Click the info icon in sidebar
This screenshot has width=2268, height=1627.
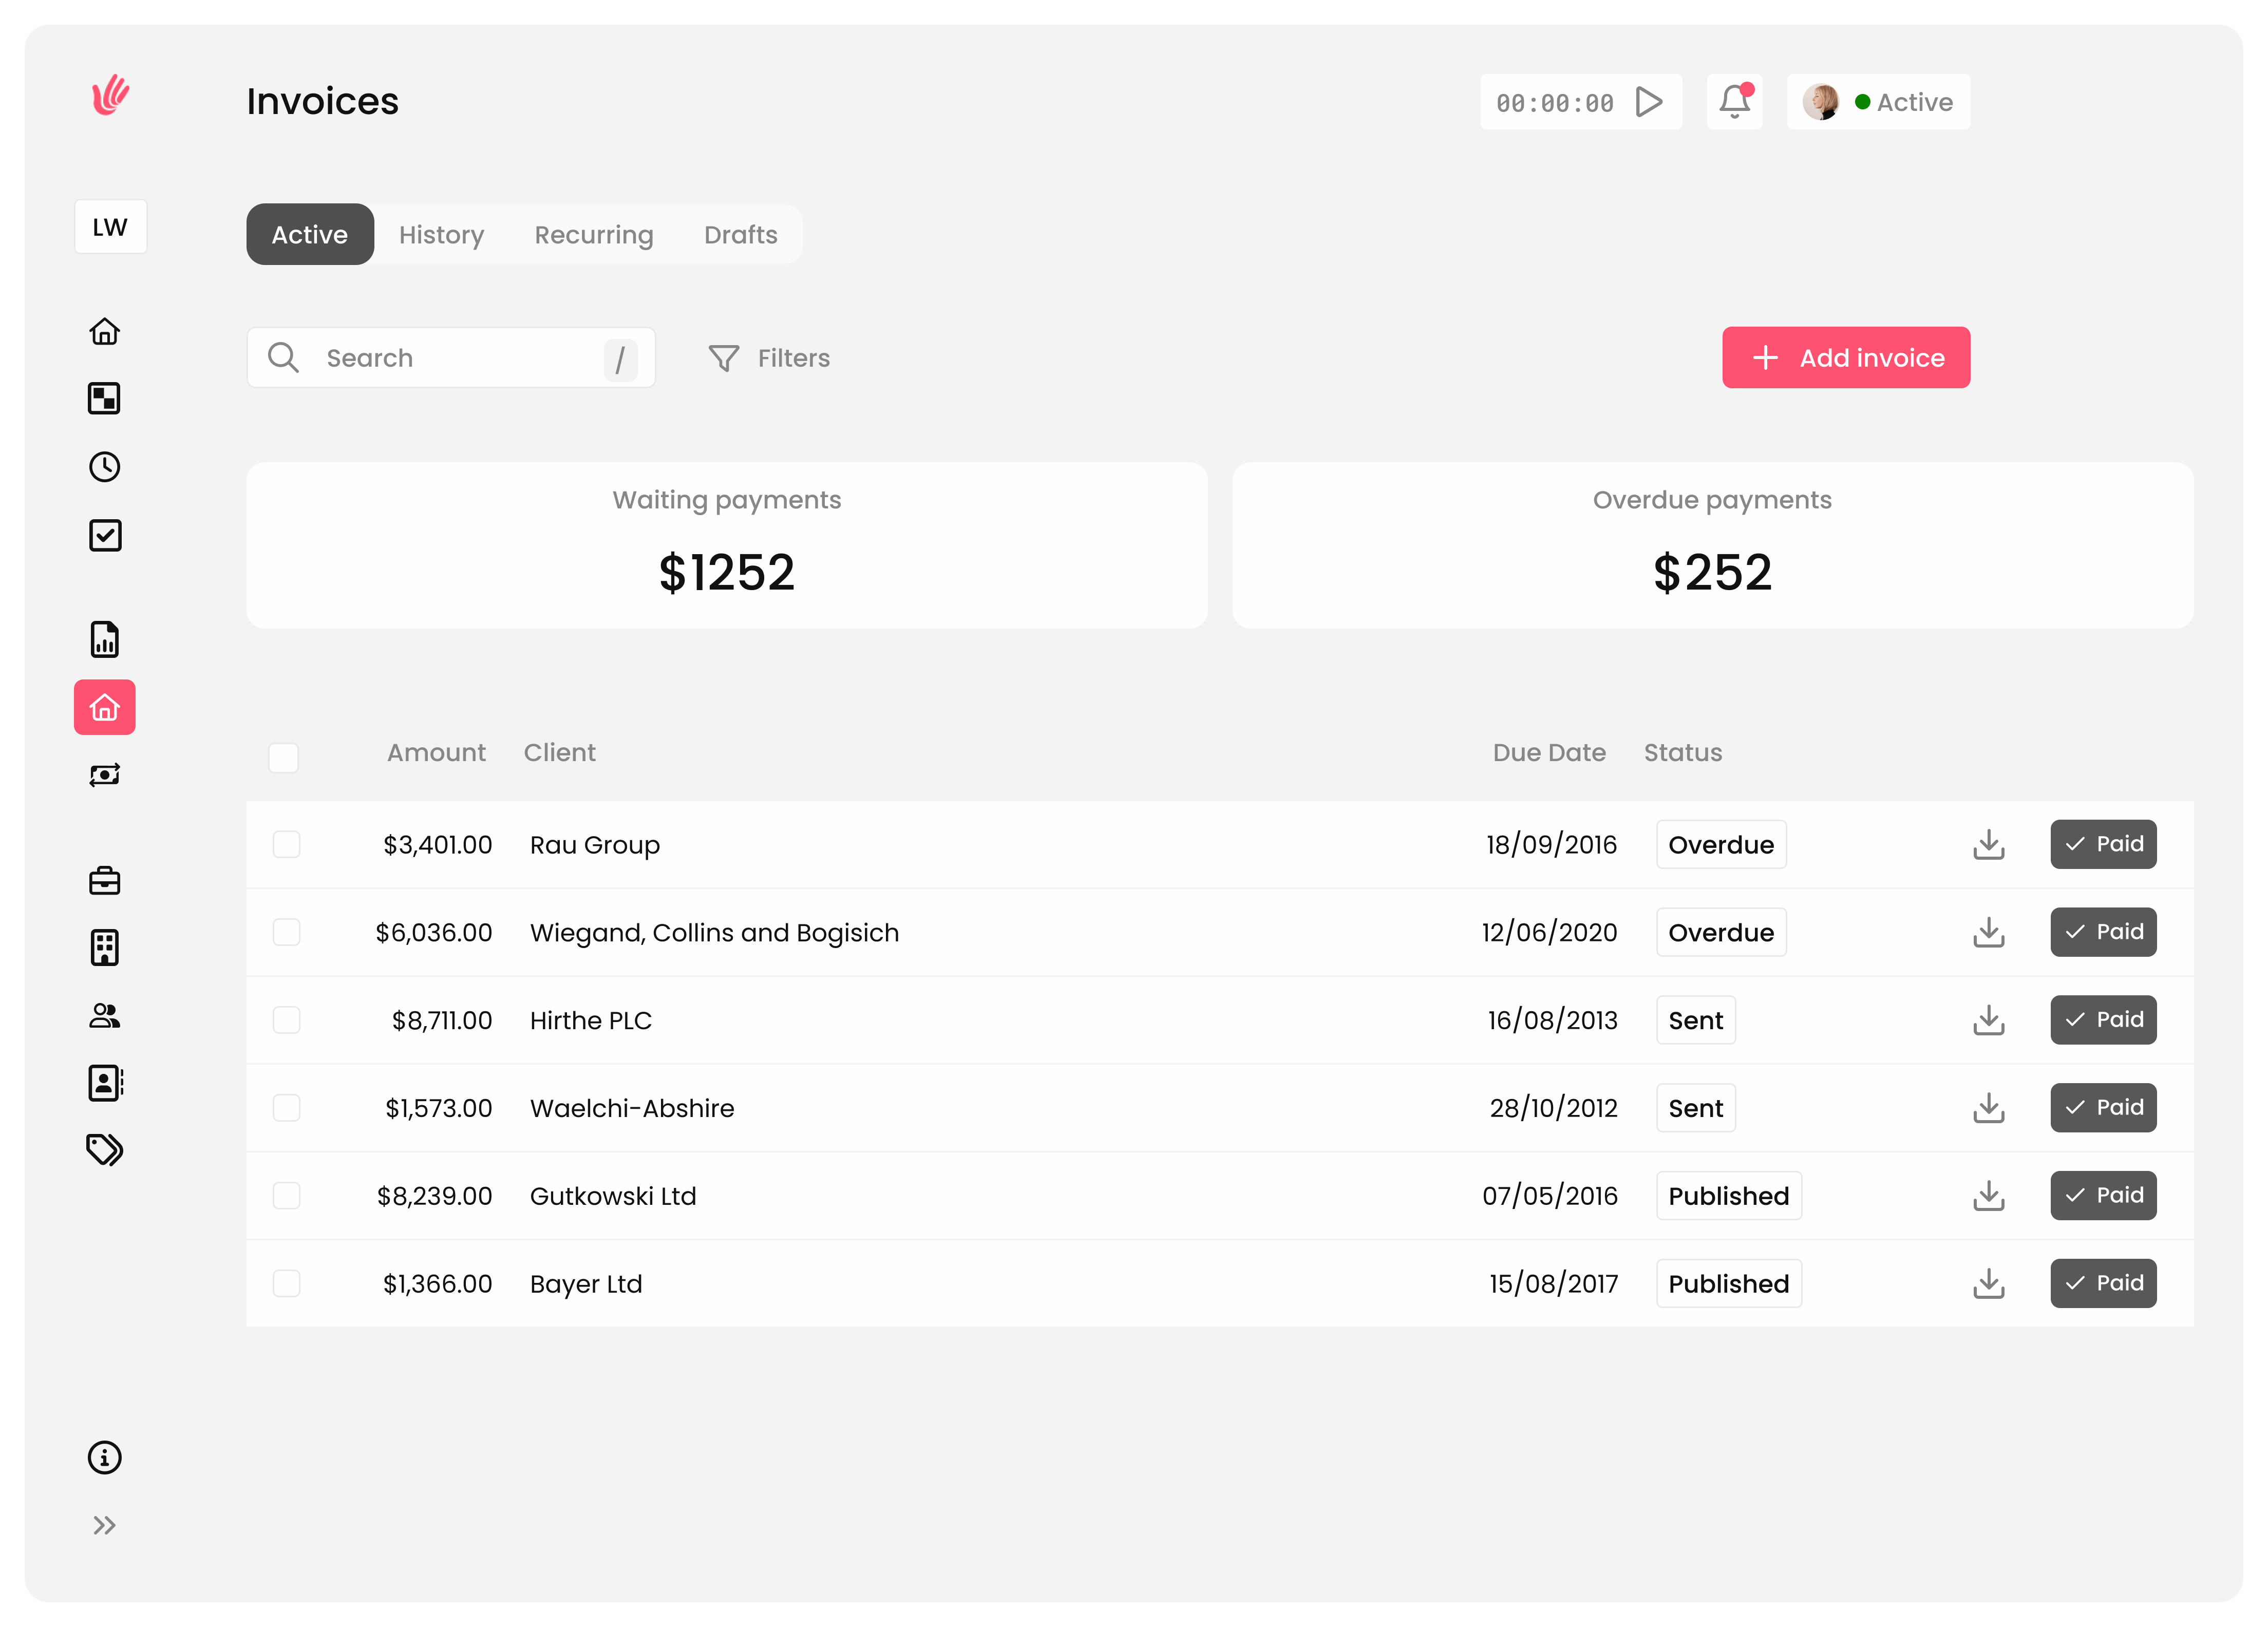pyautogui.click(x=105, y=1458)
